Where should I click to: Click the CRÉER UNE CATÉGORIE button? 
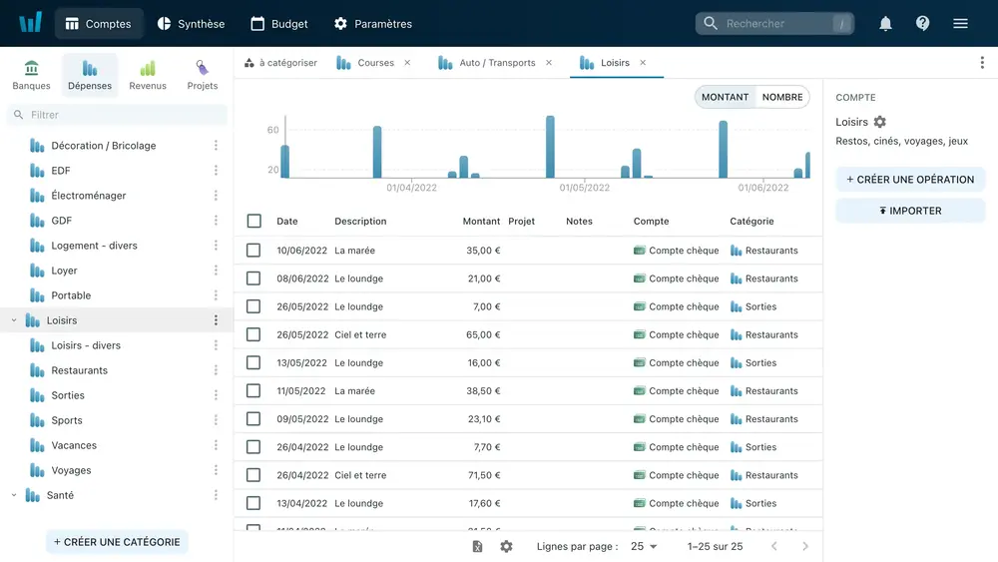coord(117,542)
